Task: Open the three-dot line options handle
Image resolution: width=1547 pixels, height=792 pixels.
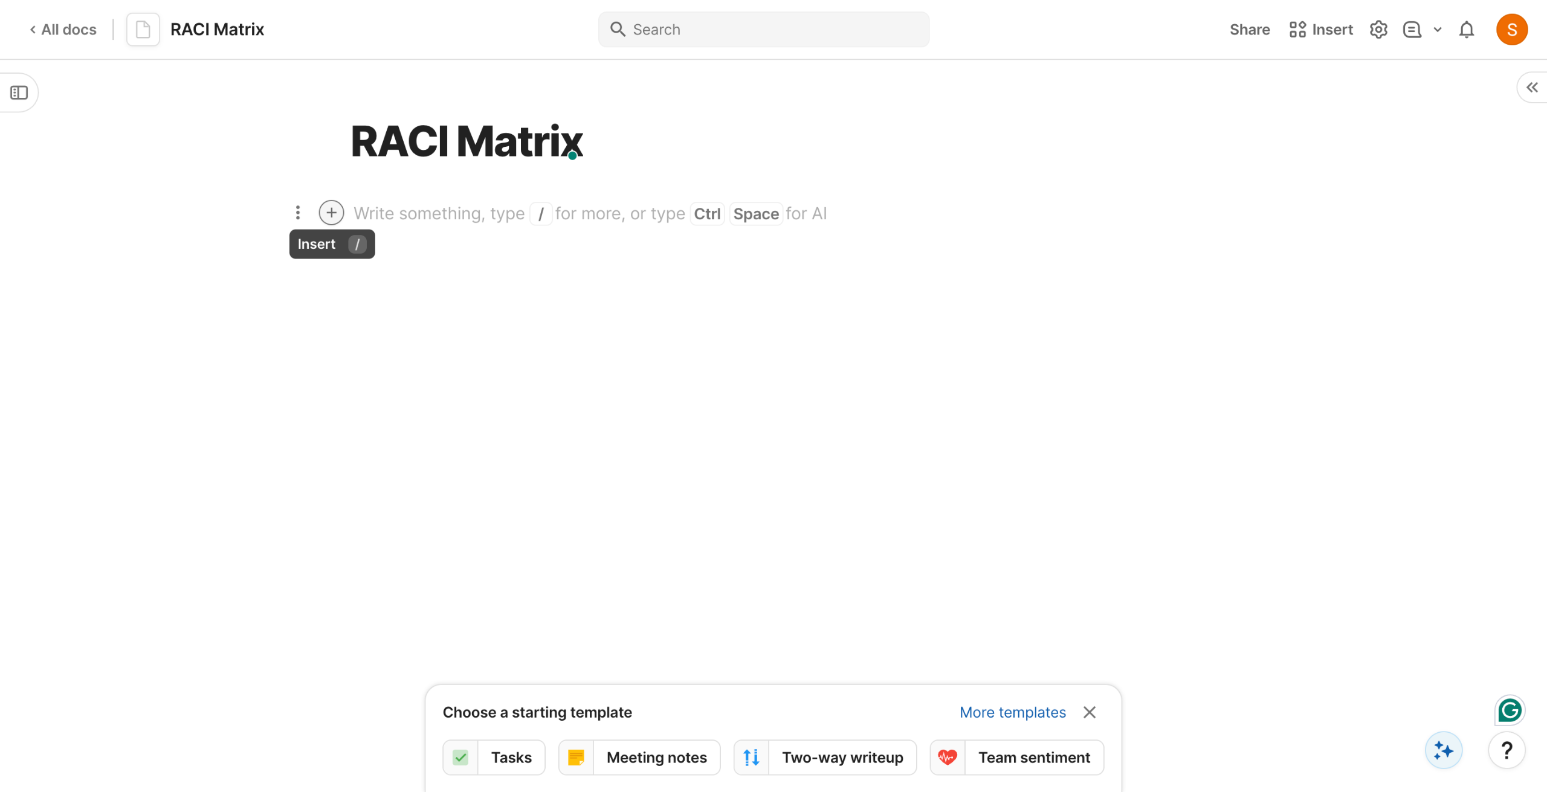Action: [298, 213]
